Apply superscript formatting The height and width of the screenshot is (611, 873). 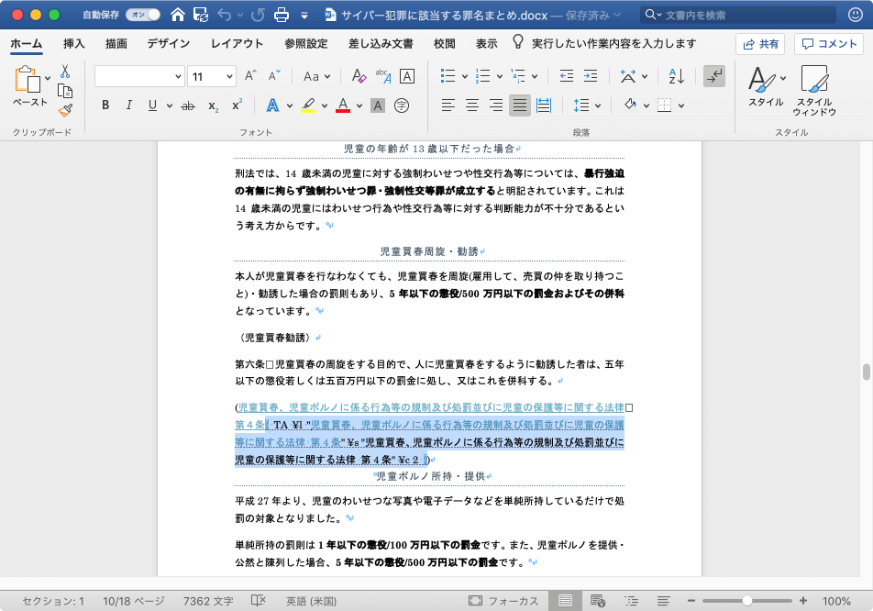pos(238,106)
